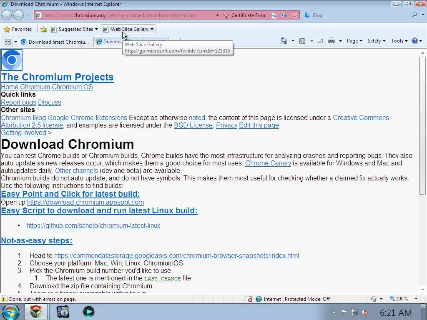Click the popup blocked status icon
This screenshot has height=320, width=427.
point(249,299)
